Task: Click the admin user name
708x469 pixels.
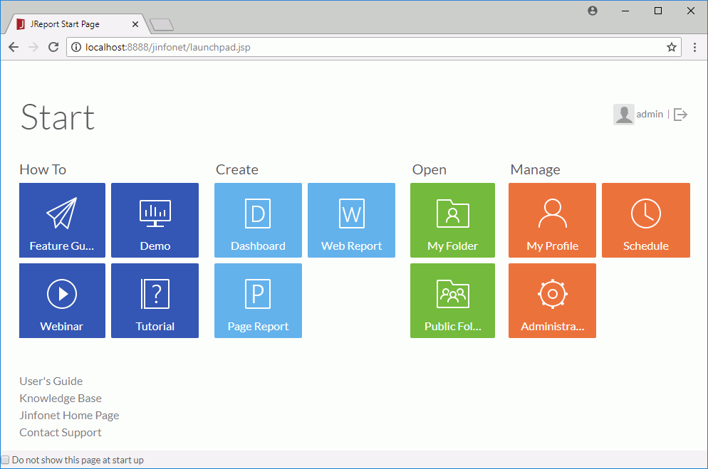Action: pos(650,115)
